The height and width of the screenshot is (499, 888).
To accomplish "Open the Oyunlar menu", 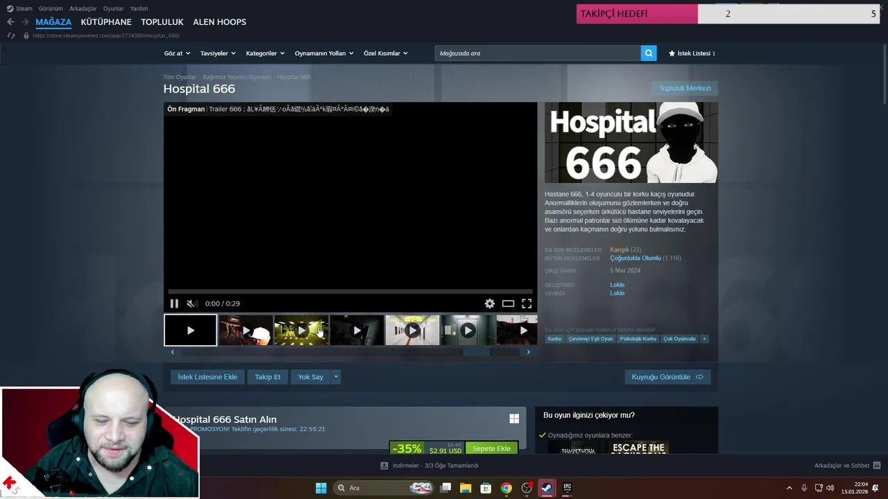I will click(113, 8).
